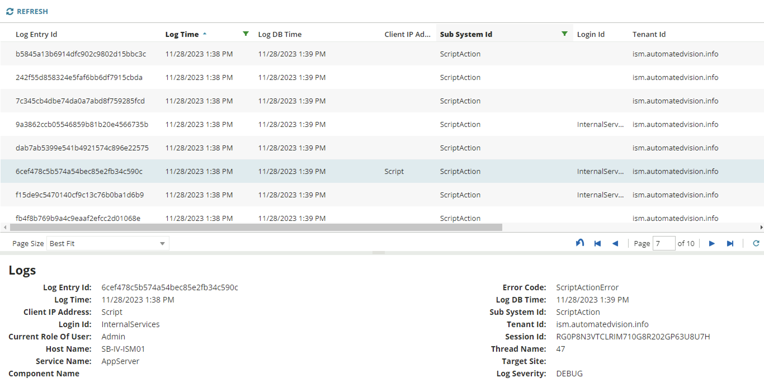This screenshot has width=764, height=392.
Task: Click InternalServ... in the f15de9c5 row
Action: tap(600, 195)
